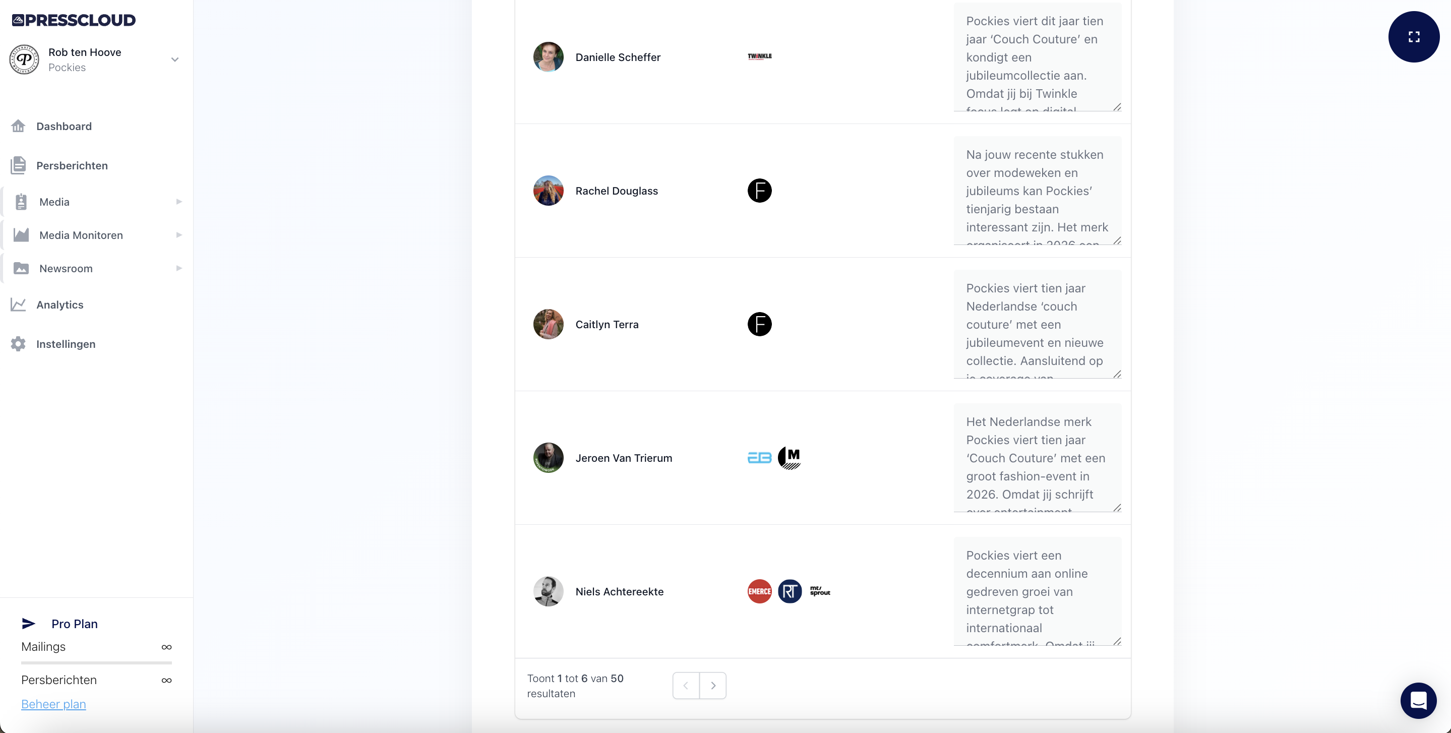
Task: Click the MT/Sprout logo icon
Action: pyautogui.click(x=820, y=591)
